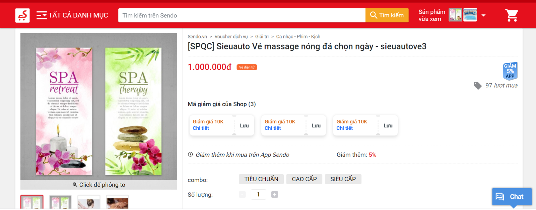The image size is (536, 210).
Task: Open the 'TẤT CẢ DANH MỤC' category menu
Action: (72, 15)
